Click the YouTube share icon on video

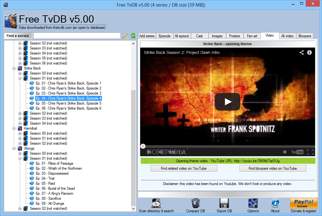pyautogui.click(x=302, y=53)
